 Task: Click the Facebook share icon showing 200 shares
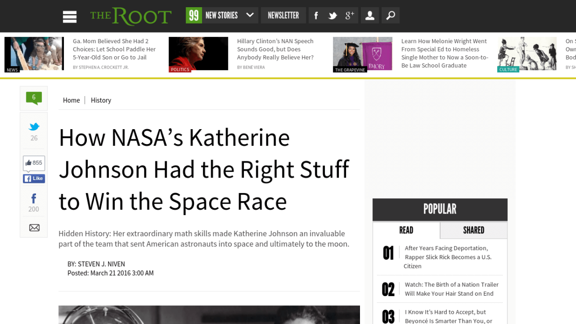click(x=34, y=202)
